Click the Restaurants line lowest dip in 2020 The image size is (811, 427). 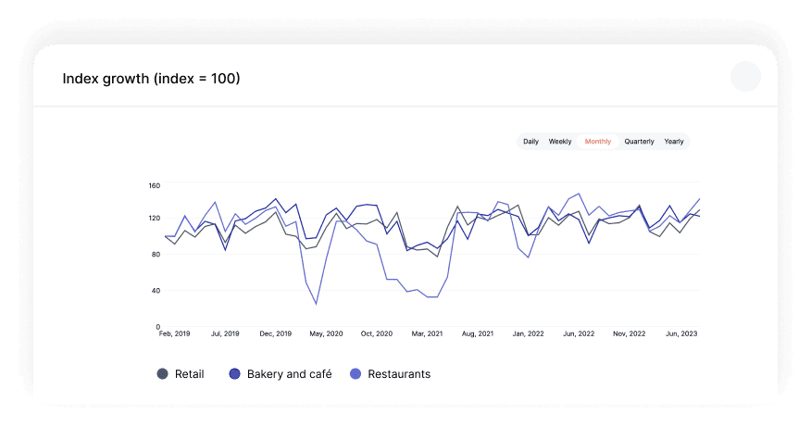(x=316, y=303)
